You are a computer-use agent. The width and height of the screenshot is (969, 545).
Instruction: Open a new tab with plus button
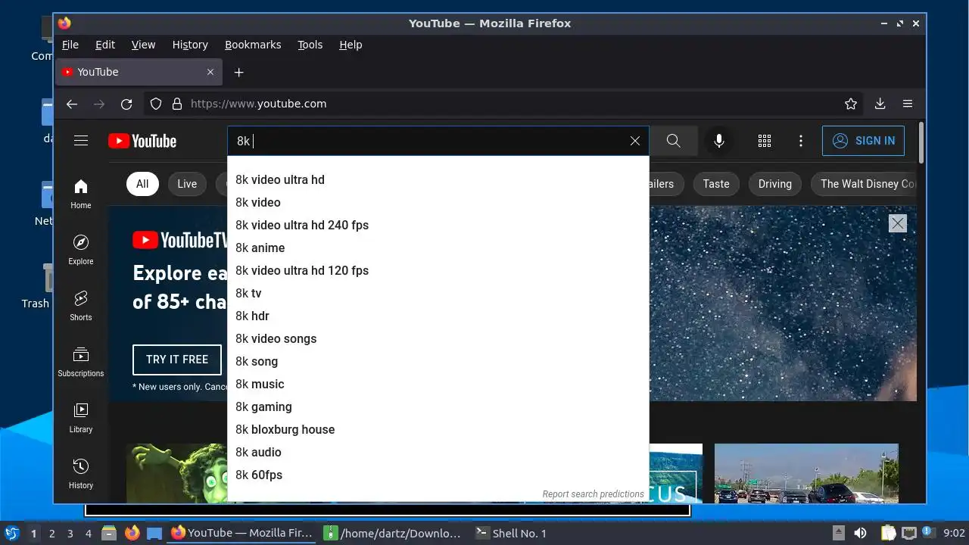pyautogui.click(x=238, y=72)
